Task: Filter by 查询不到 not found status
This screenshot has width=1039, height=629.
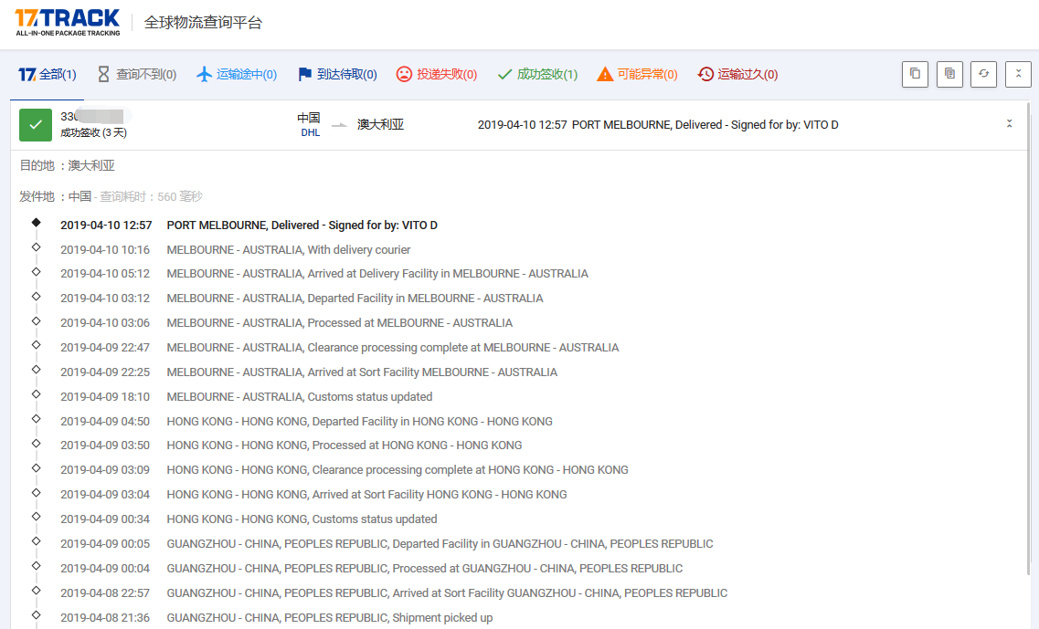Action: [137, 75]
